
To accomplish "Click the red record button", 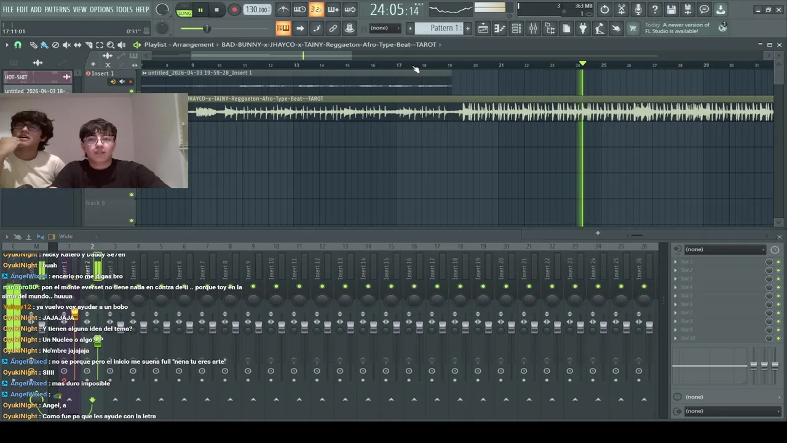I will [x=234, y=10].
